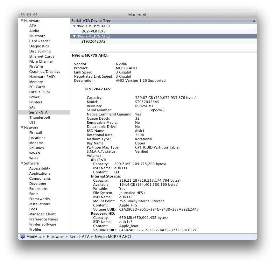Click the split pane divider handle dot
Screen dimensions: 275x265
click(164, 52)
